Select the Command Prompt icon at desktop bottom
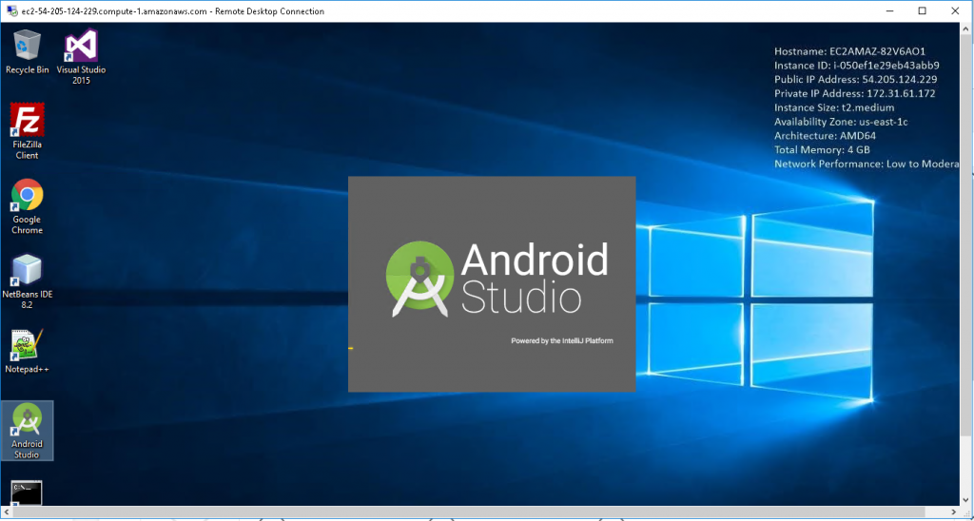The image size is (974, 521). 27,492
